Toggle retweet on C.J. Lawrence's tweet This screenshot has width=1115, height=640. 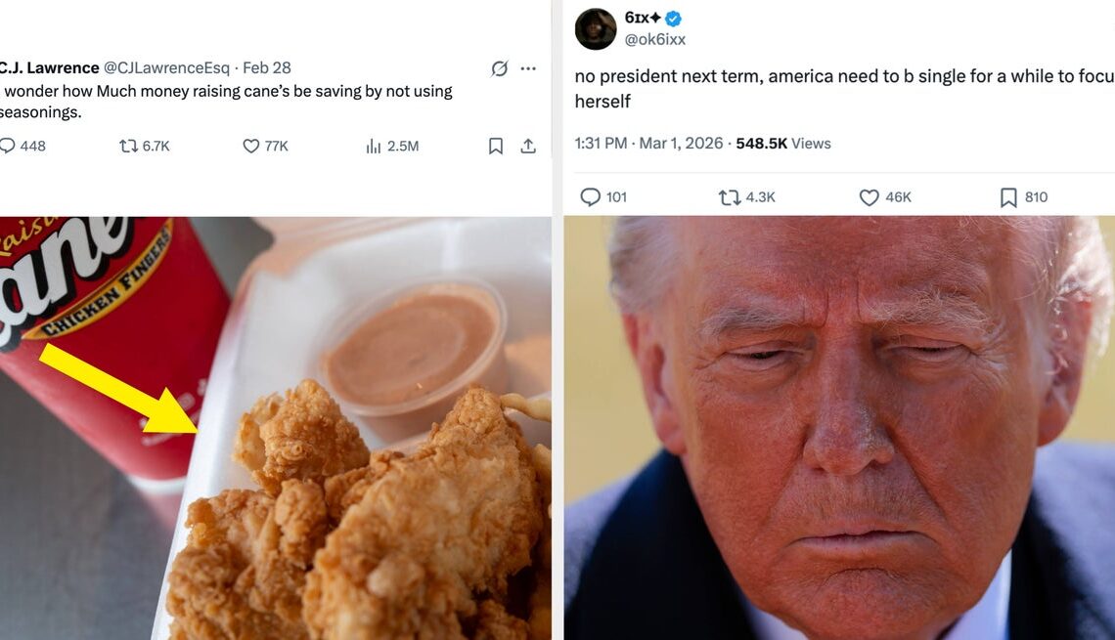[x=128, y=145]
